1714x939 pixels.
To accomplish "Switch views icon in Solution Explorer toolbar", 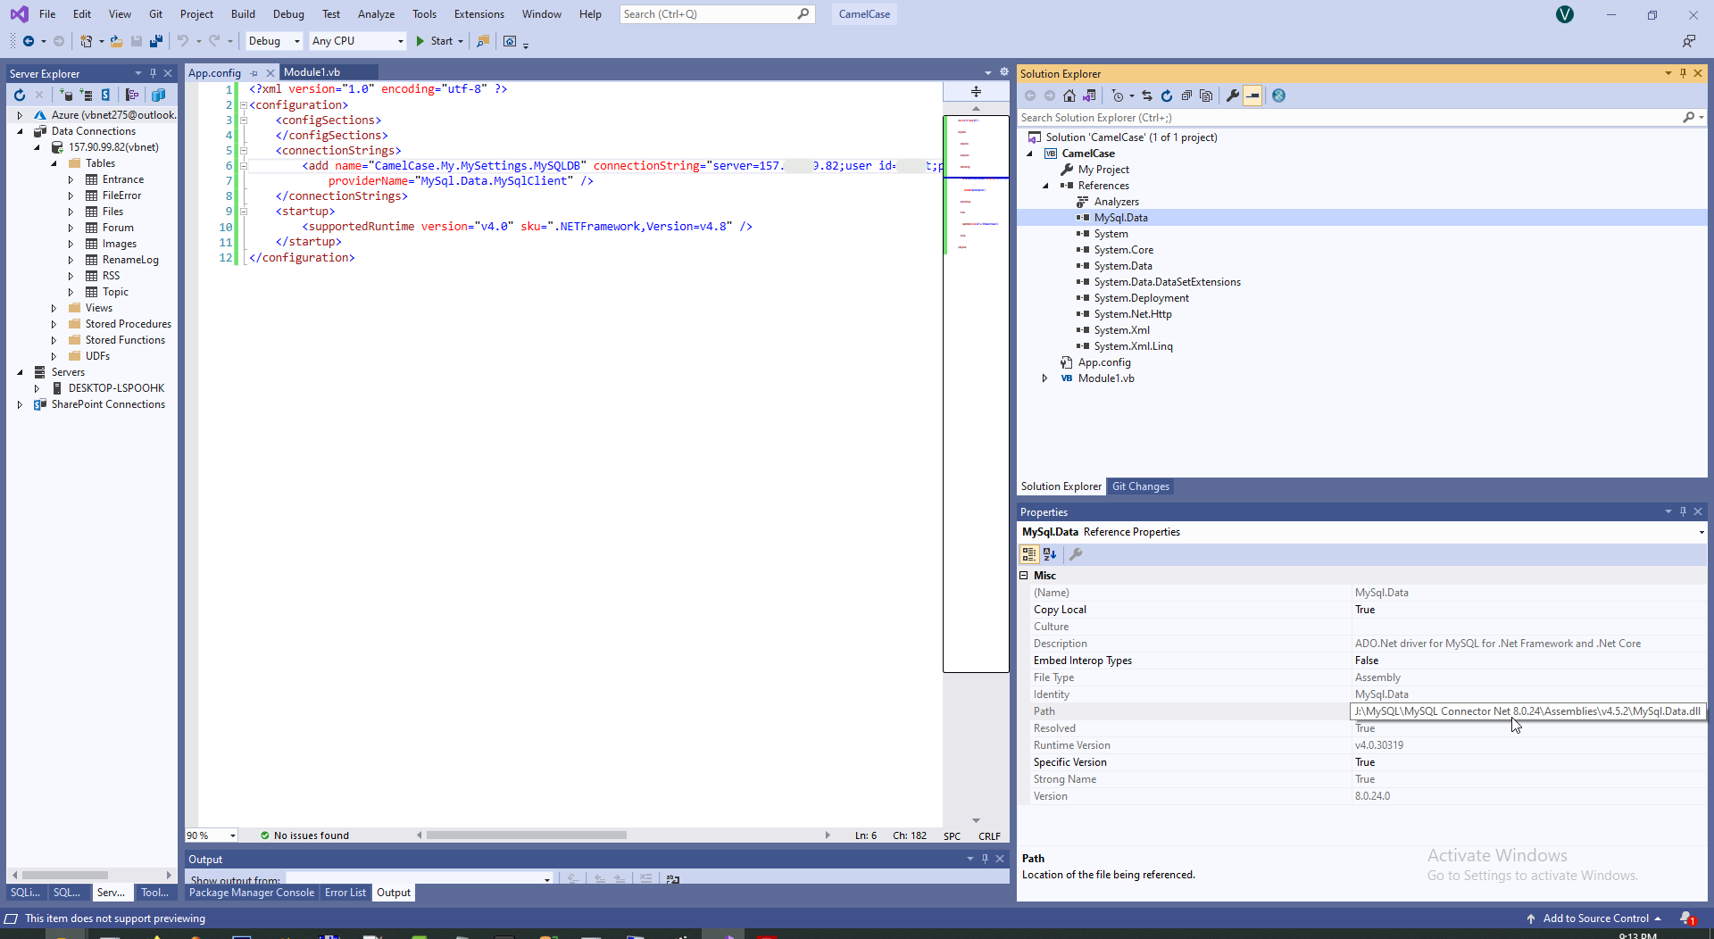I will [x=1089, y=96].
